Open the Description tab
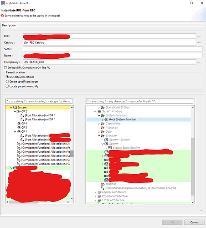Image resolution: width=206 pixels, height=228 pixels. pos(9,26)
